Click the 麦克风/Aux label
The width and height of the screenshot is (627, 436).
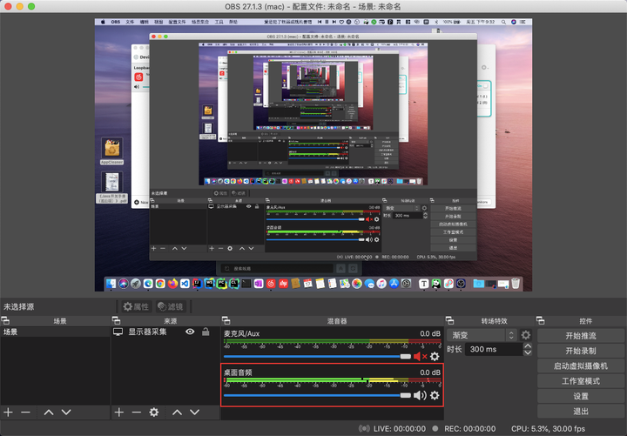[x=241, y=333]
